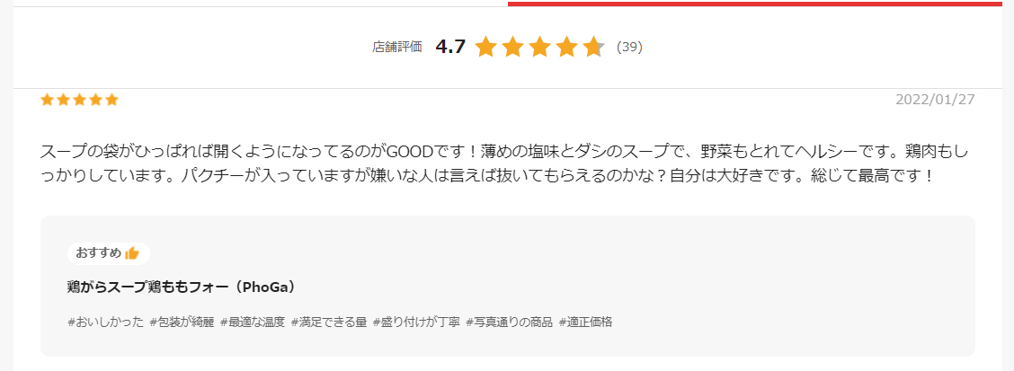The image size is (1014, 371).
Task: Select the #盛り付けが丁寧 hashtag
Action: [416, 322]
